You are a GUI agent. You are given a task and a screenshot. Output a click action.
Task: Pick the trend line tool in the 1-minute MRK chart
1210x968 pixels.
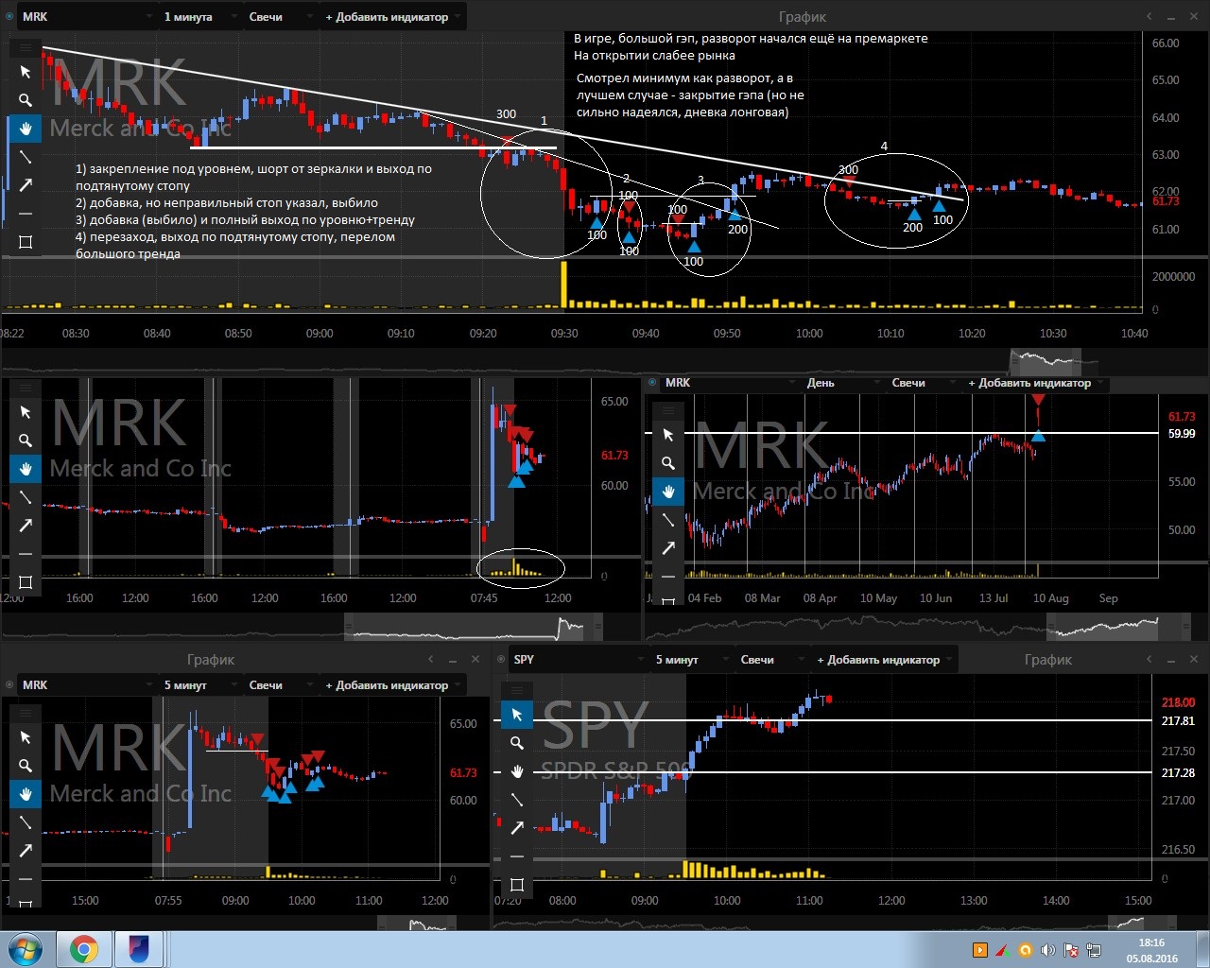pyautogui.click(x=26, y=157)
